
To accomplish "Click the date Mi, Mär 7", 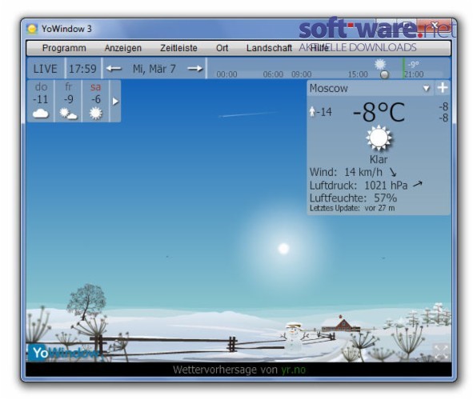I will (x=154, y=69).
